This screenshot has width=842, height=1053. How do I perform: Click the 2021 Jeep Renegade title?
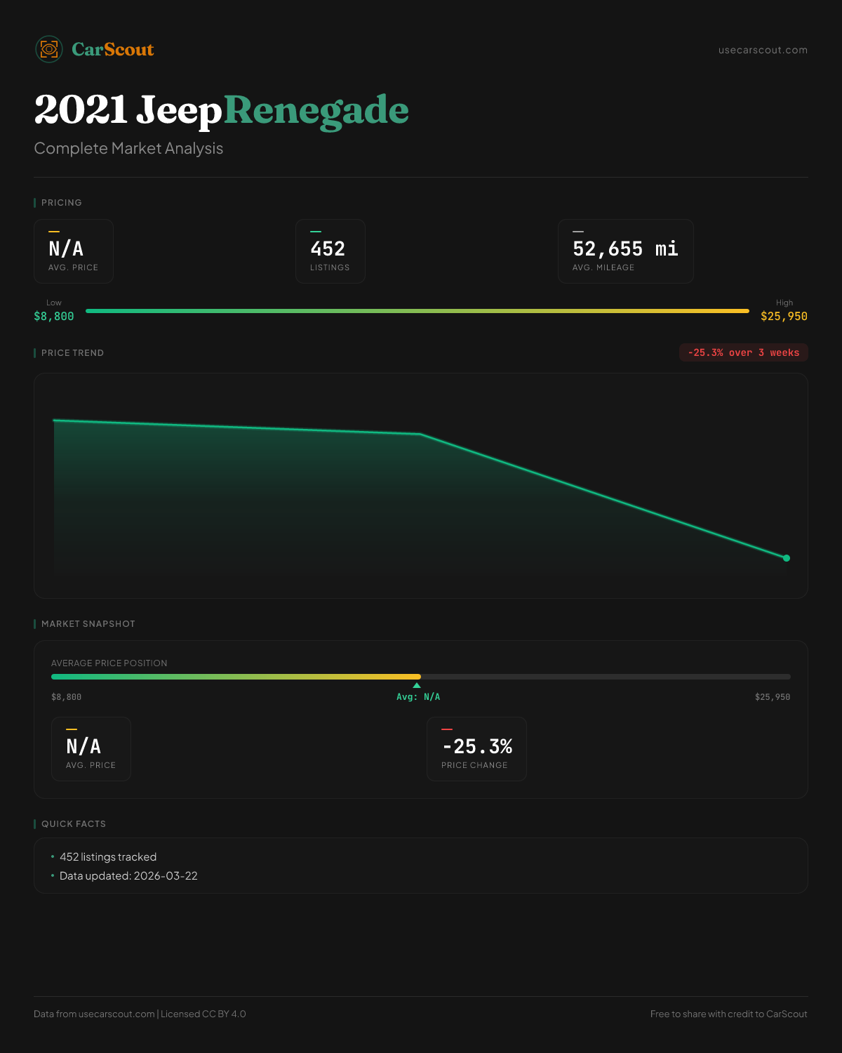pos(222,110)
